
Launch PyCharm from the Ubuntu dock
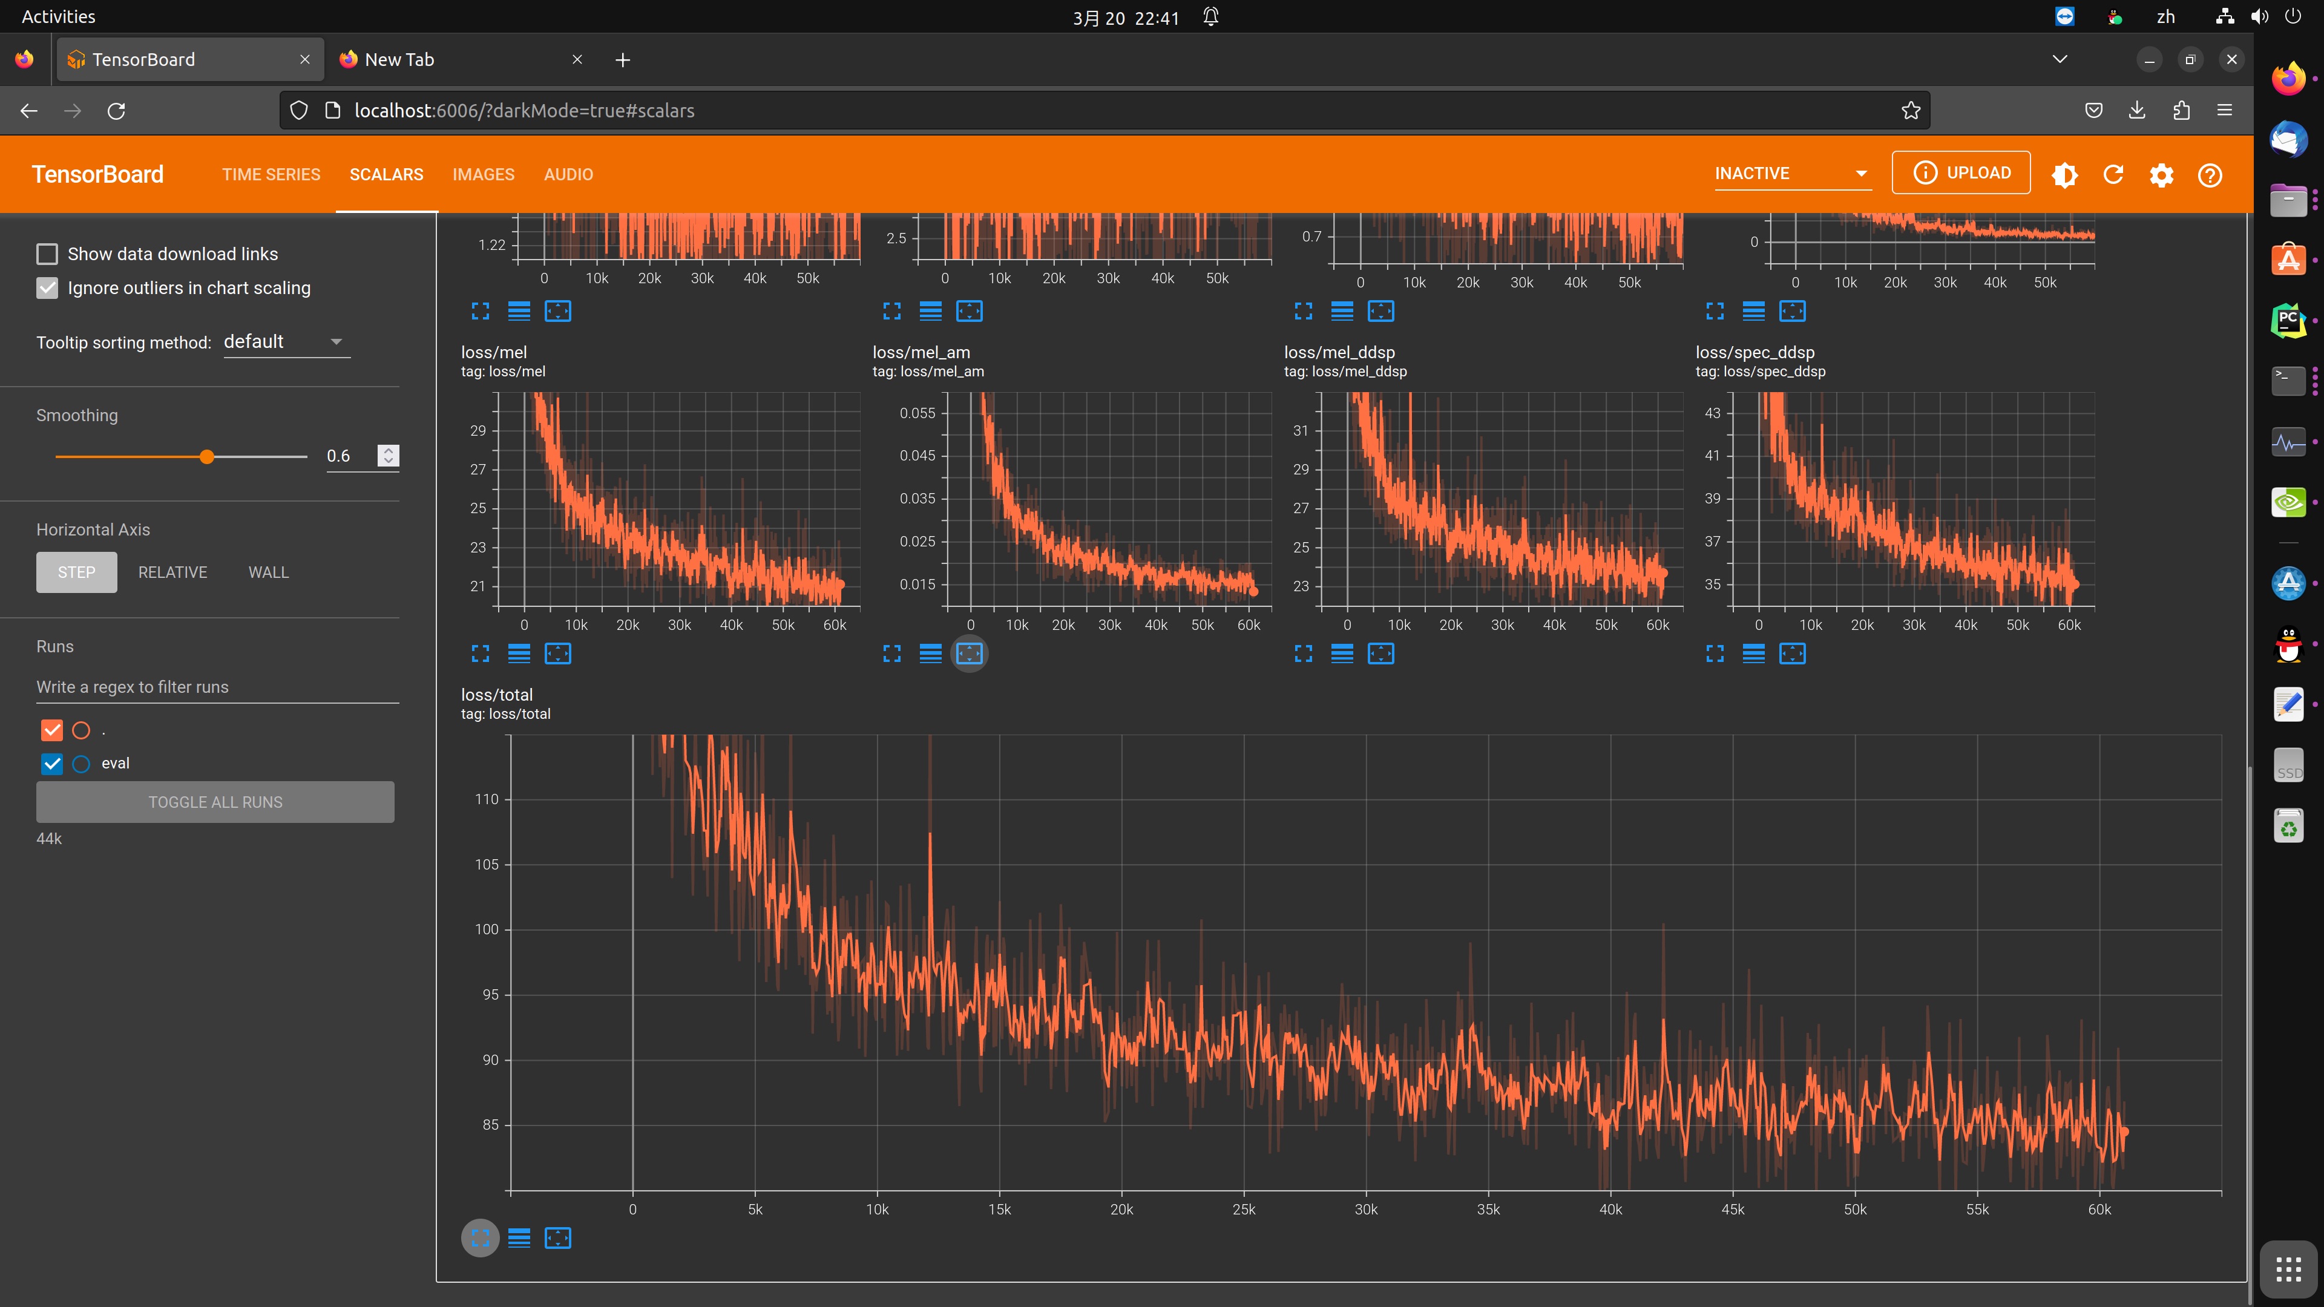click(x=2288, y=320)
